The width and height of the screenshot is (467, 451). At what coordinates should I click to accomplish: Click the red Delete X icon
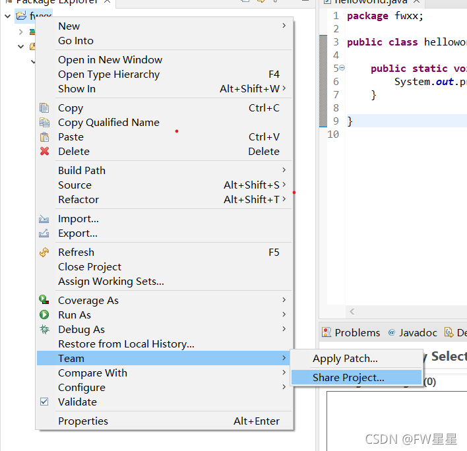point(44,151)
